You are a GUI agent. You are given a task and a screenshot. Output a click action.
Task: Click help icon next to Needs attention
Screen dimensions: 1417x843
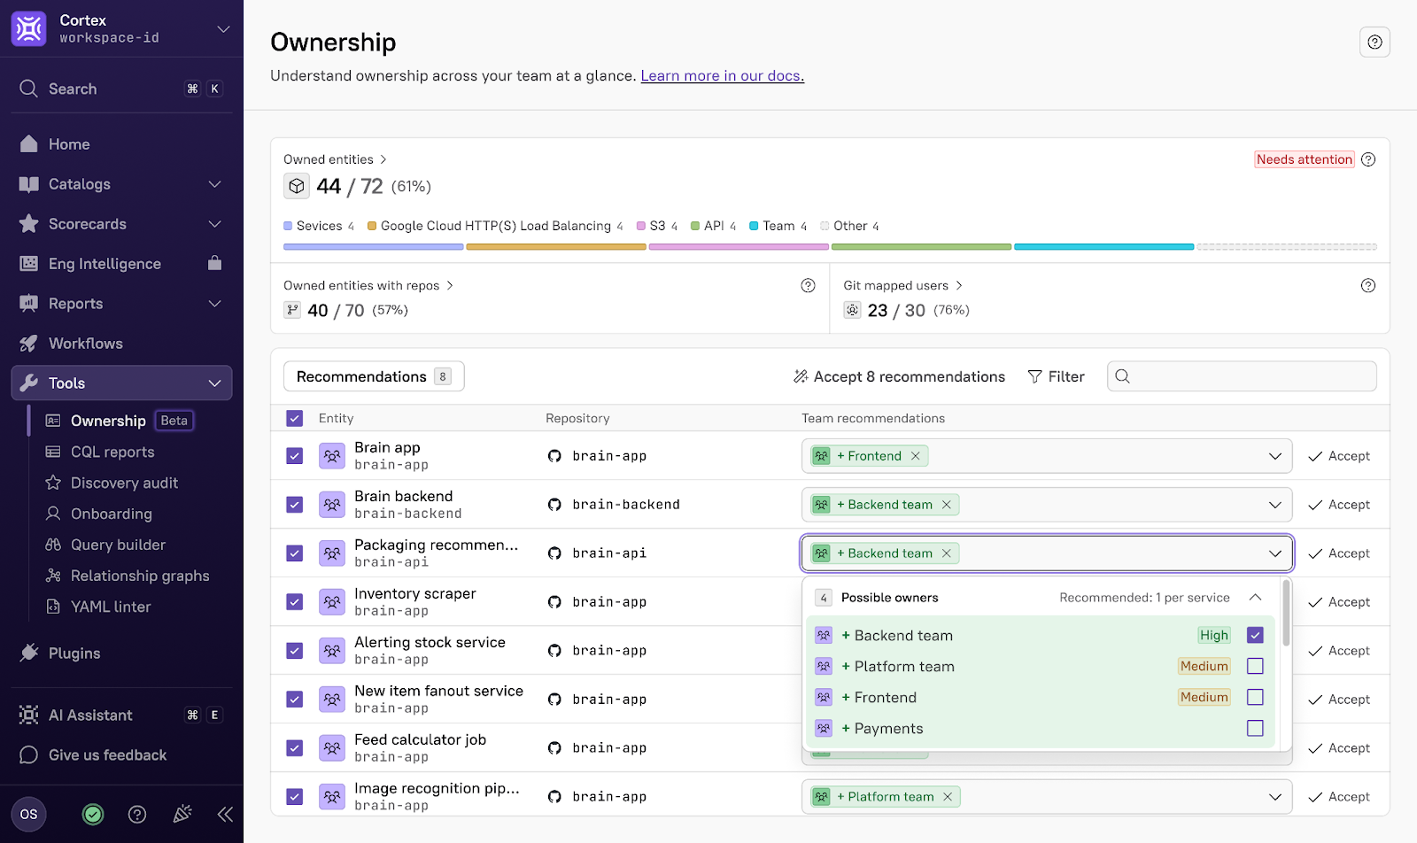click(1368, 159)
